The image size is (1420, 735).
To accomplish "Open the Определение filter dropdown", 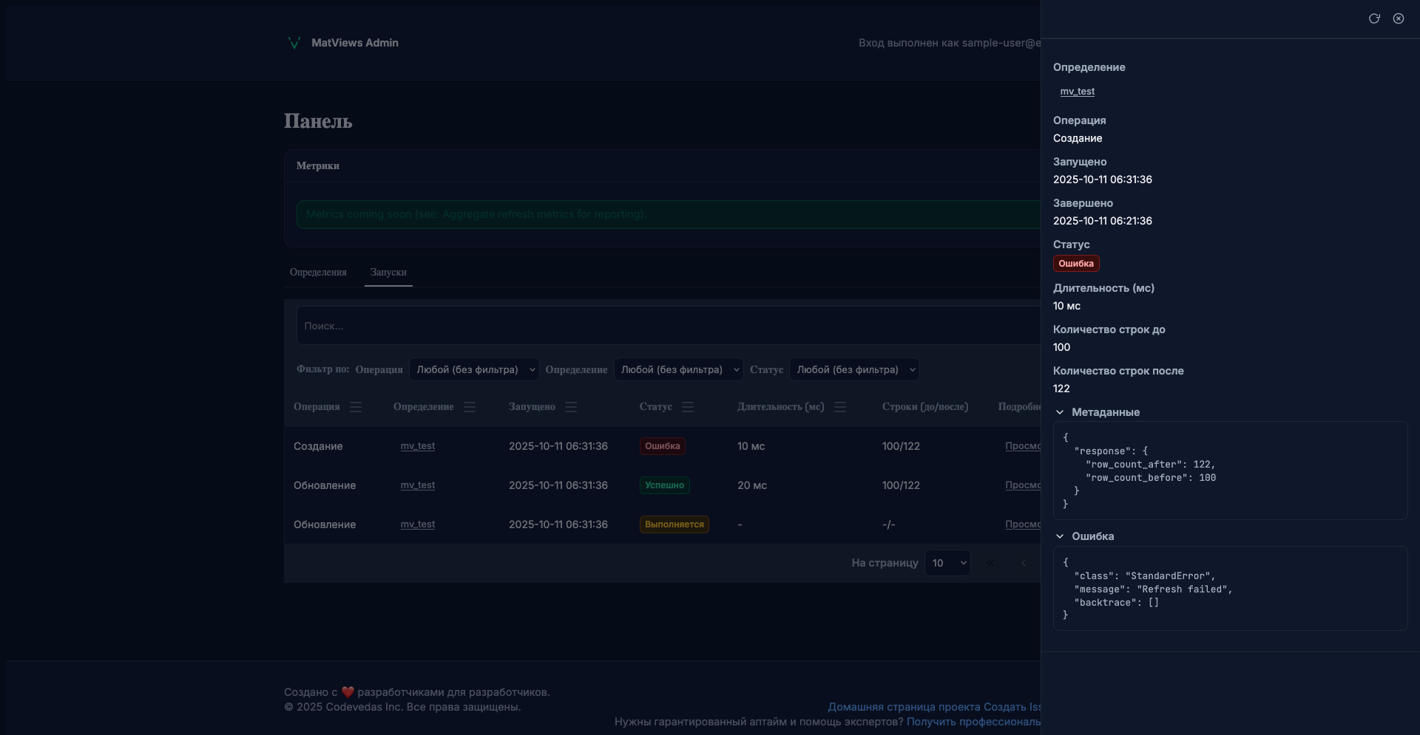I will 678,369.
